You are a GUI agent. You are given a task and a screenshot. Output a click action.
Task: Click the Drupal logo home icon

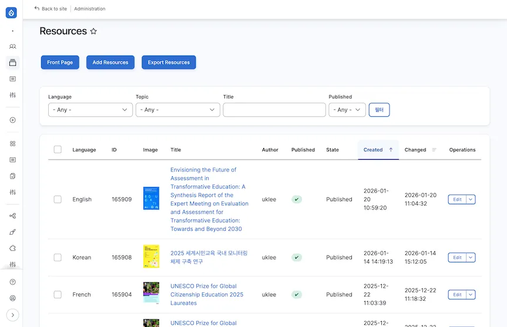[11, 12]
